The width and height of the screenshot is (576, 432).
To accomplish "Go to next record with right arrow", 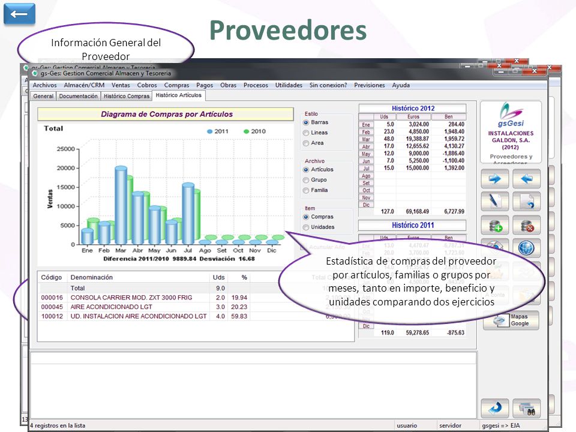I will tap(494, 179).
